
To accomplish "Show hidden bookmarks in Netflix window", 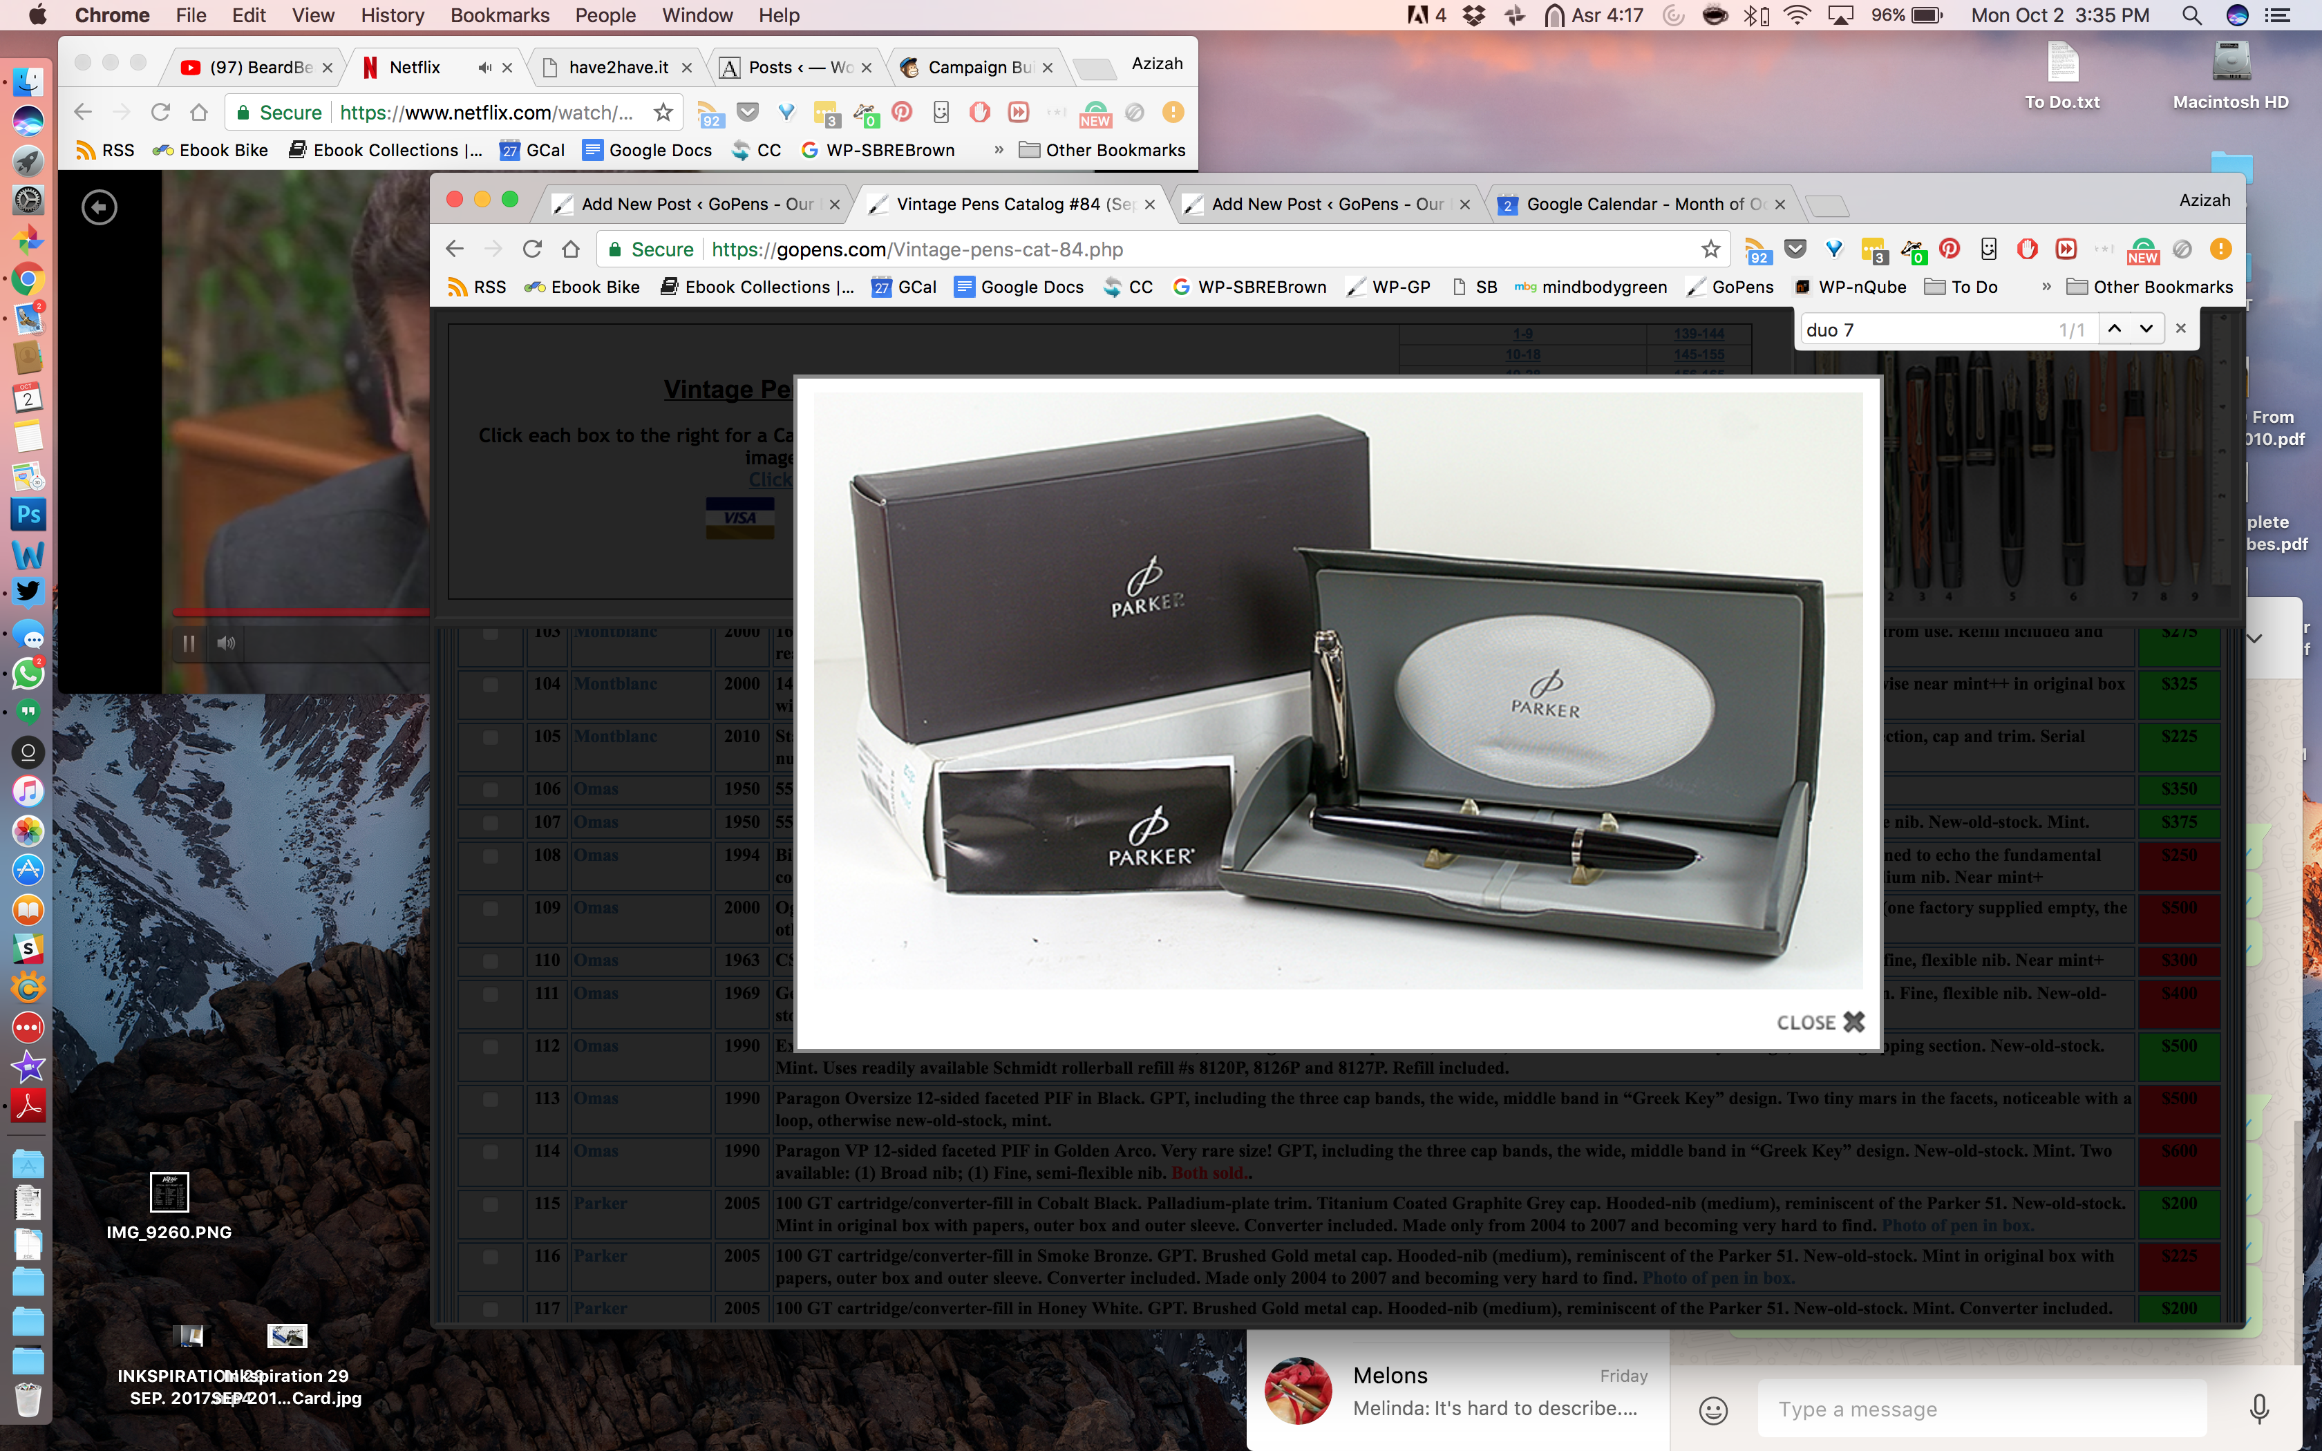I will click(998, 150).
